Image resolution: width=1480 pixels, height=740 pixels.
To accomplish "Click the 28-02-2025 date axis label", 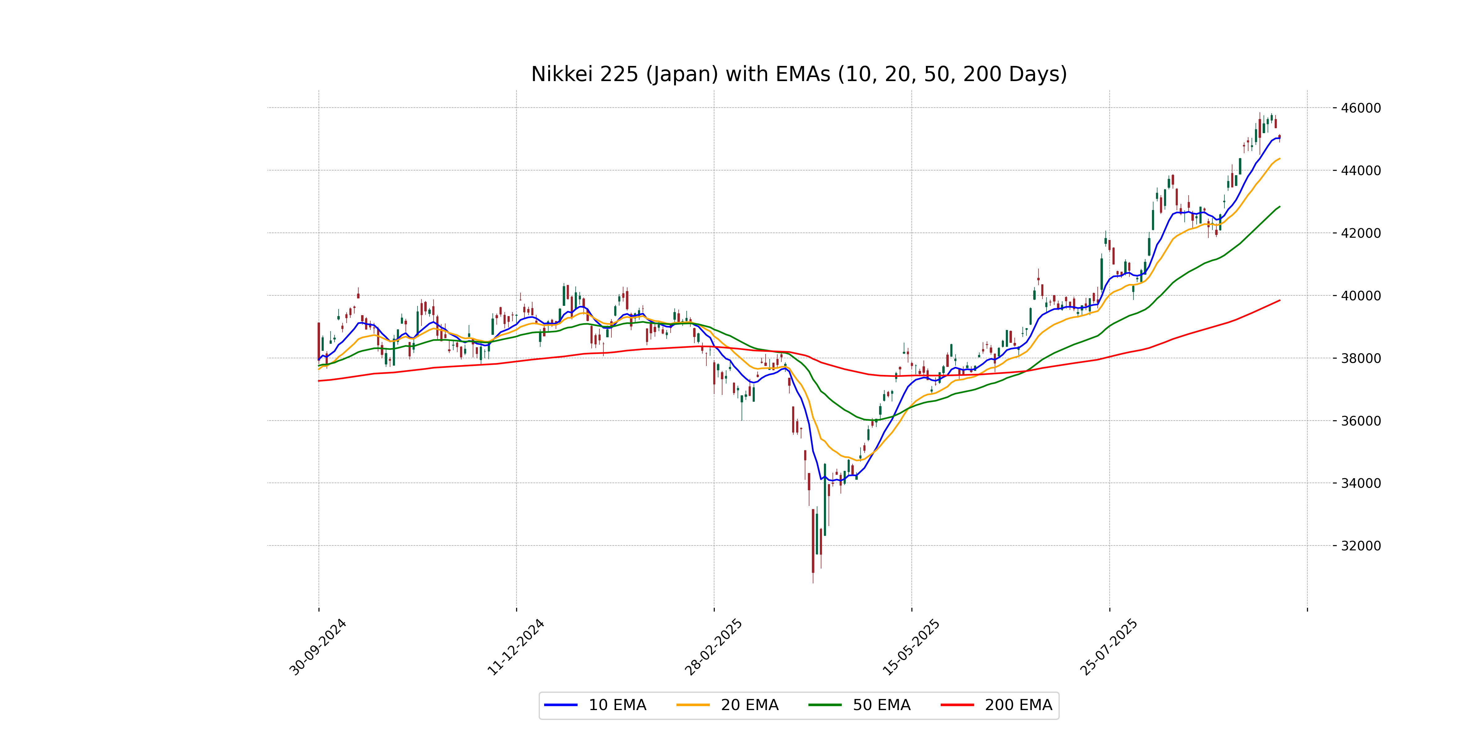I will click(x=713, y=647).
